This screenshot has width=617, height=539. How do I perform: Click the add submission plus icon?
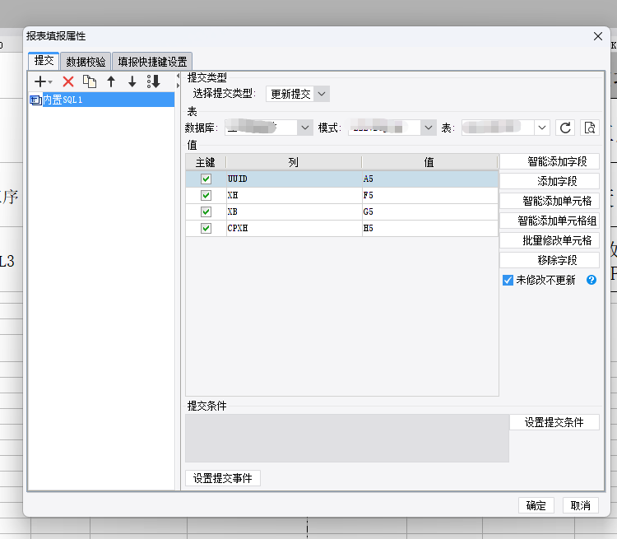[41, 81]
